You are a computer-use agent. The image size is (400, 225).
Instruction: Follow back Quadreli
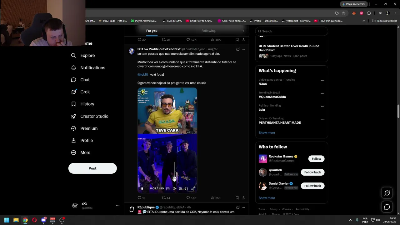312,172
